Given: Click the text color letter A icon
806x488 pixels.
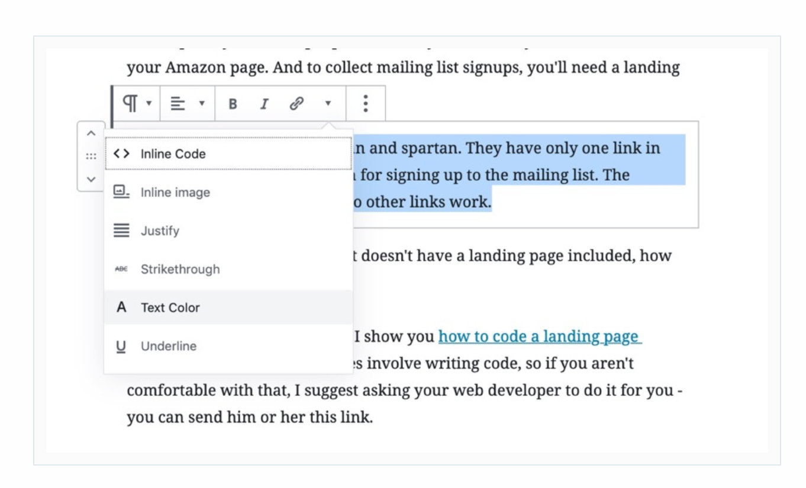Looking at the screenshot, I should coord(121,307).
